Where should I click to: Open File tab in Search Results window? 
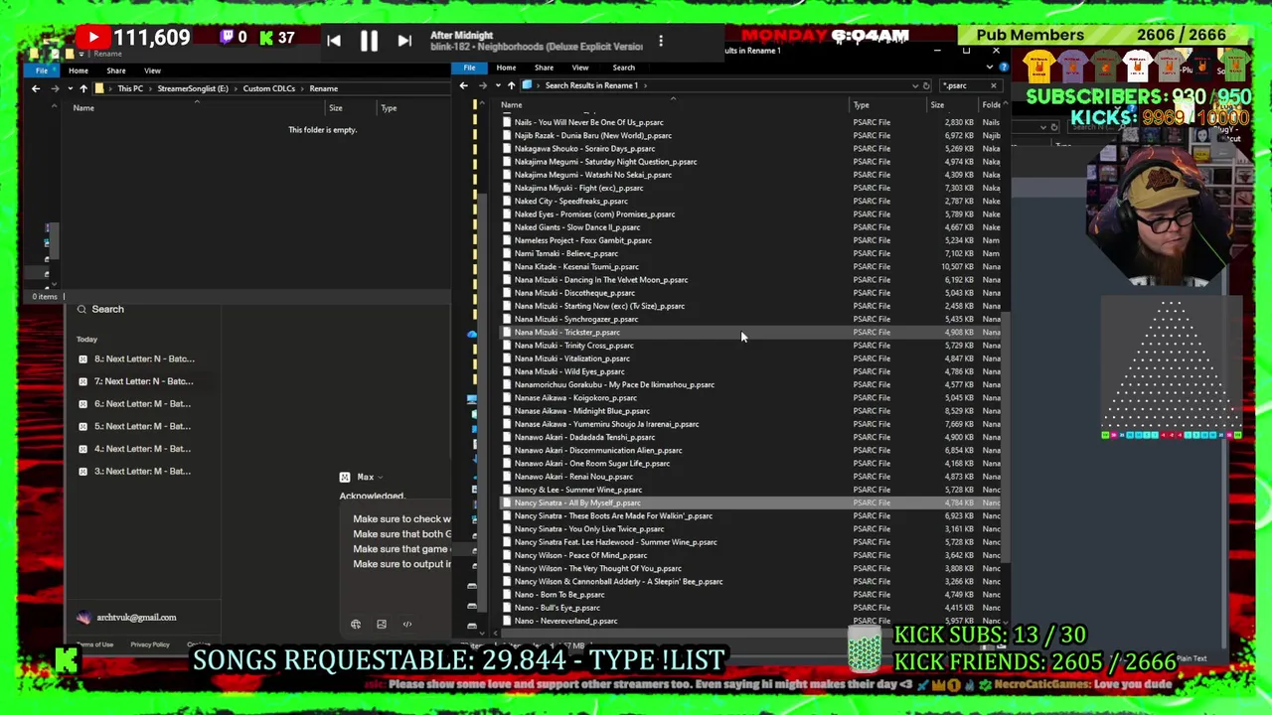(469, 68)
